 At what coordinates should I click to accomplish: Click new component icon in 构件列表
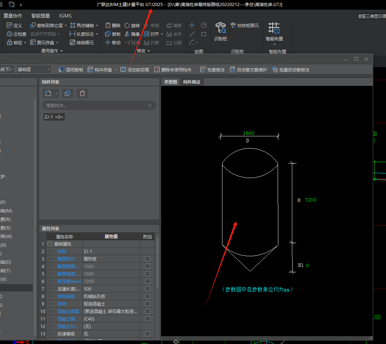(48, 93)
